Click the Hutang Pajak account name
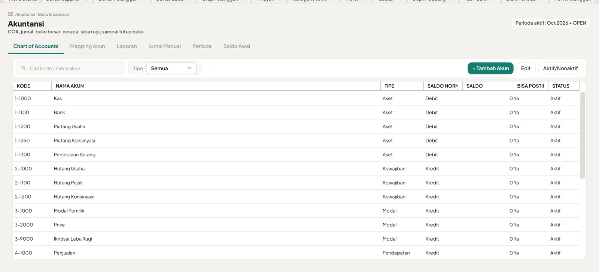Screen dimensions: 599x272 68,183
